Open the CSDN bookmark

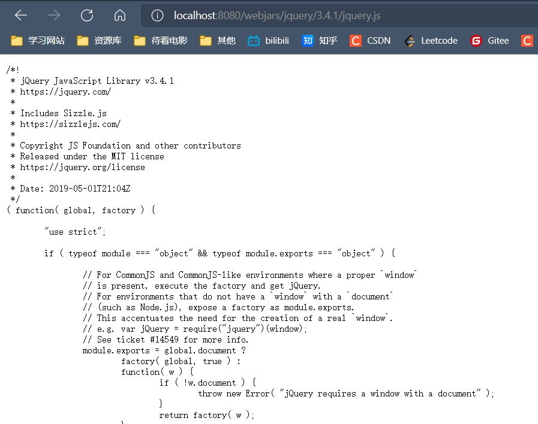click(370, 41)
